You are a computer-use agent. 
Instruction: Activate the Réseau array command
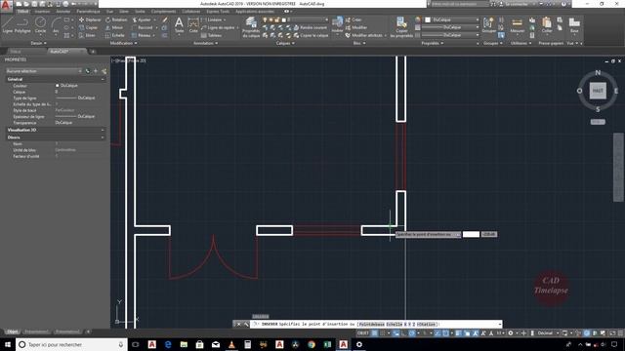(142, 35)
